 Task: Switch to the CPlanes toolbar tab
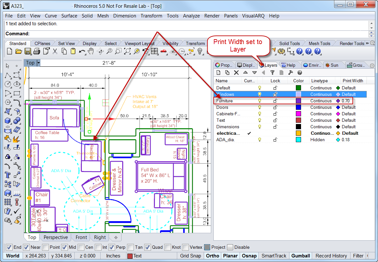tap(42, 43)
